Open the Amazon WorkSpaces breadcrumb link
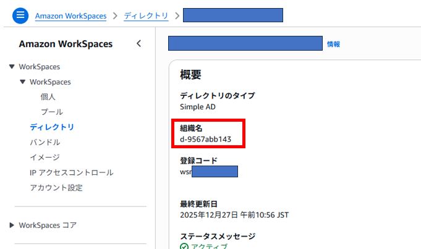This screenshot has height=249, width=421. 71,16
